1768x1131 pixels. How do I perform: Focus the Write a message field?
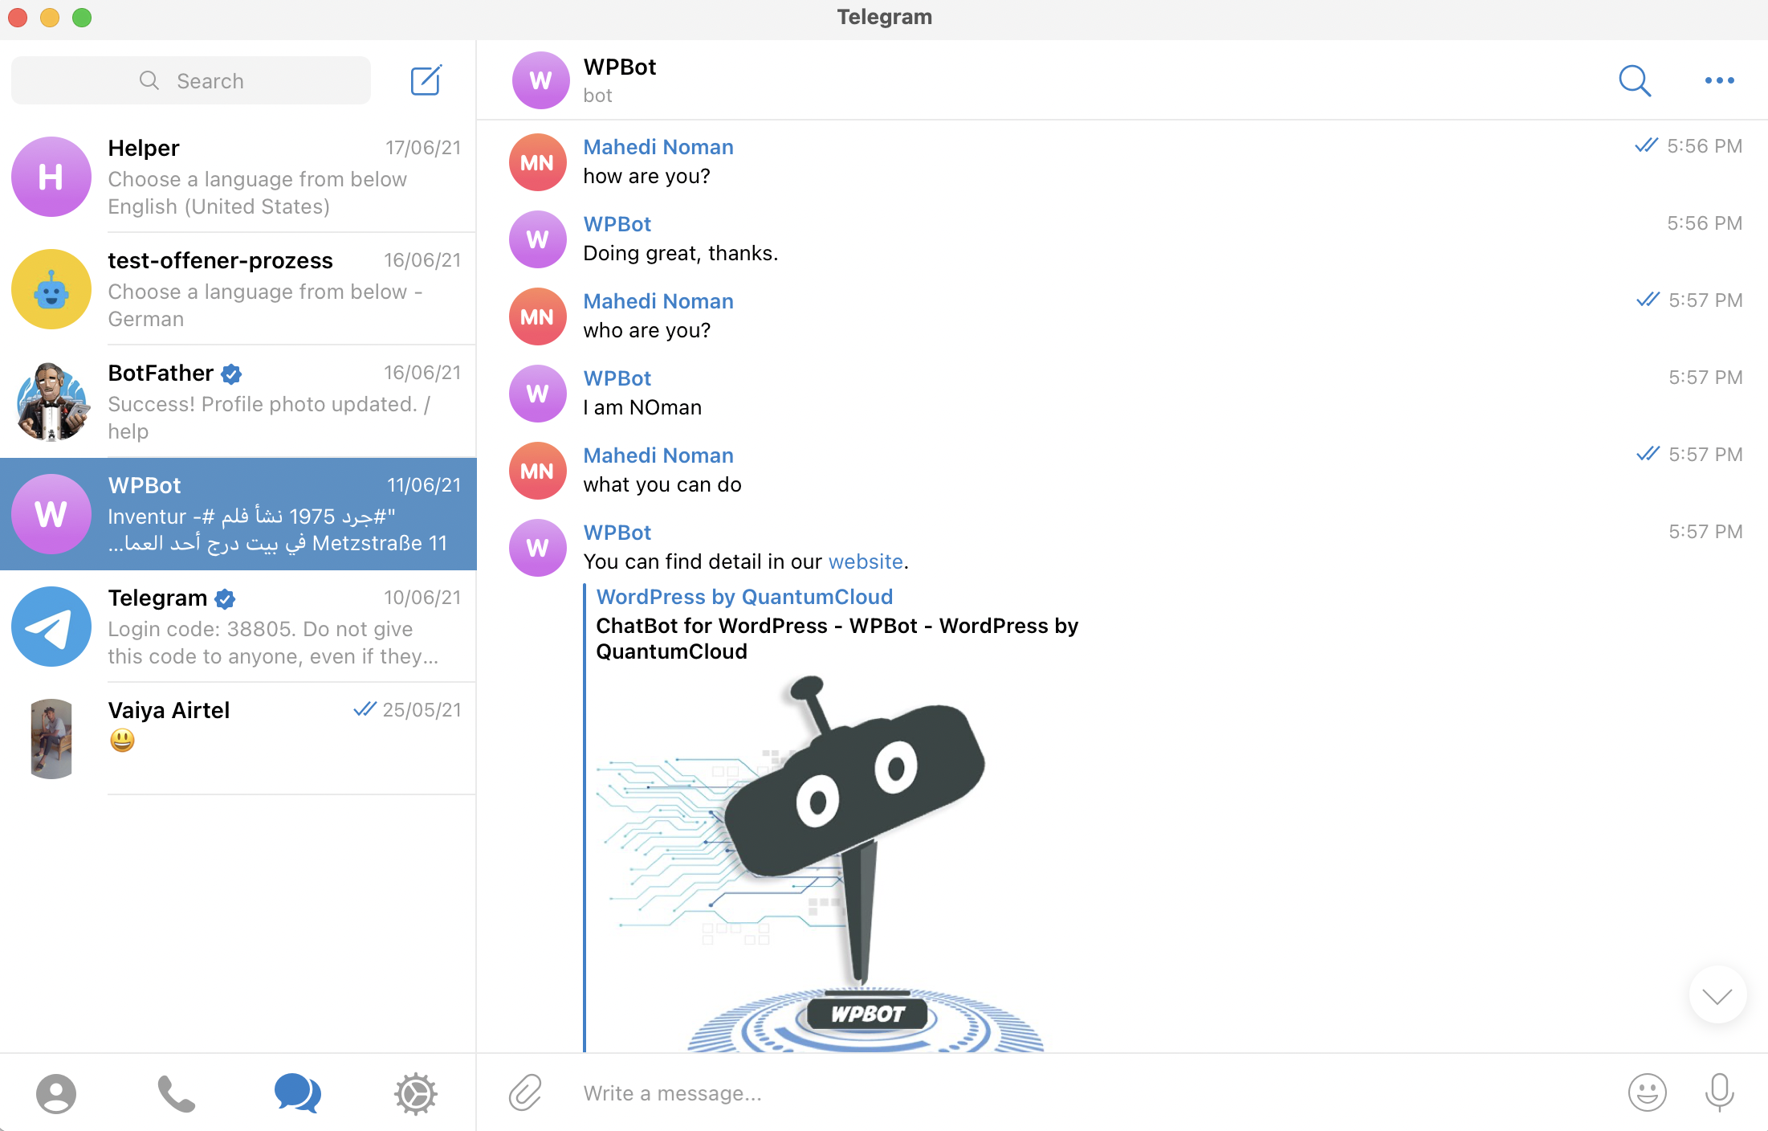coord(1092,1093)
